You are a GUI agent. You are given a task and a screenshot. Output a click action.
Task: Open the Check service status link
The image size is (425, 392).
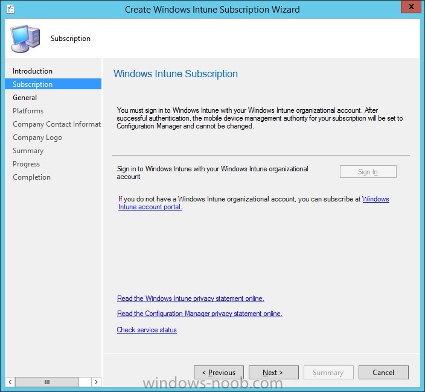(x=147, y=330)
